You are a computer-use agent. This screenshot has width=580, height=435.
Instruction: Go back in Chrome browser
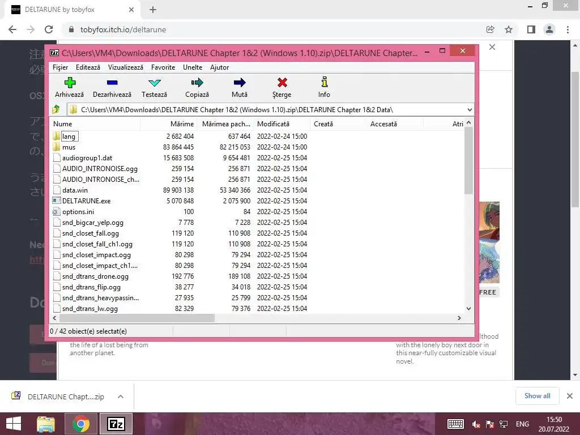pyautogui.click(x=12, y=29)
